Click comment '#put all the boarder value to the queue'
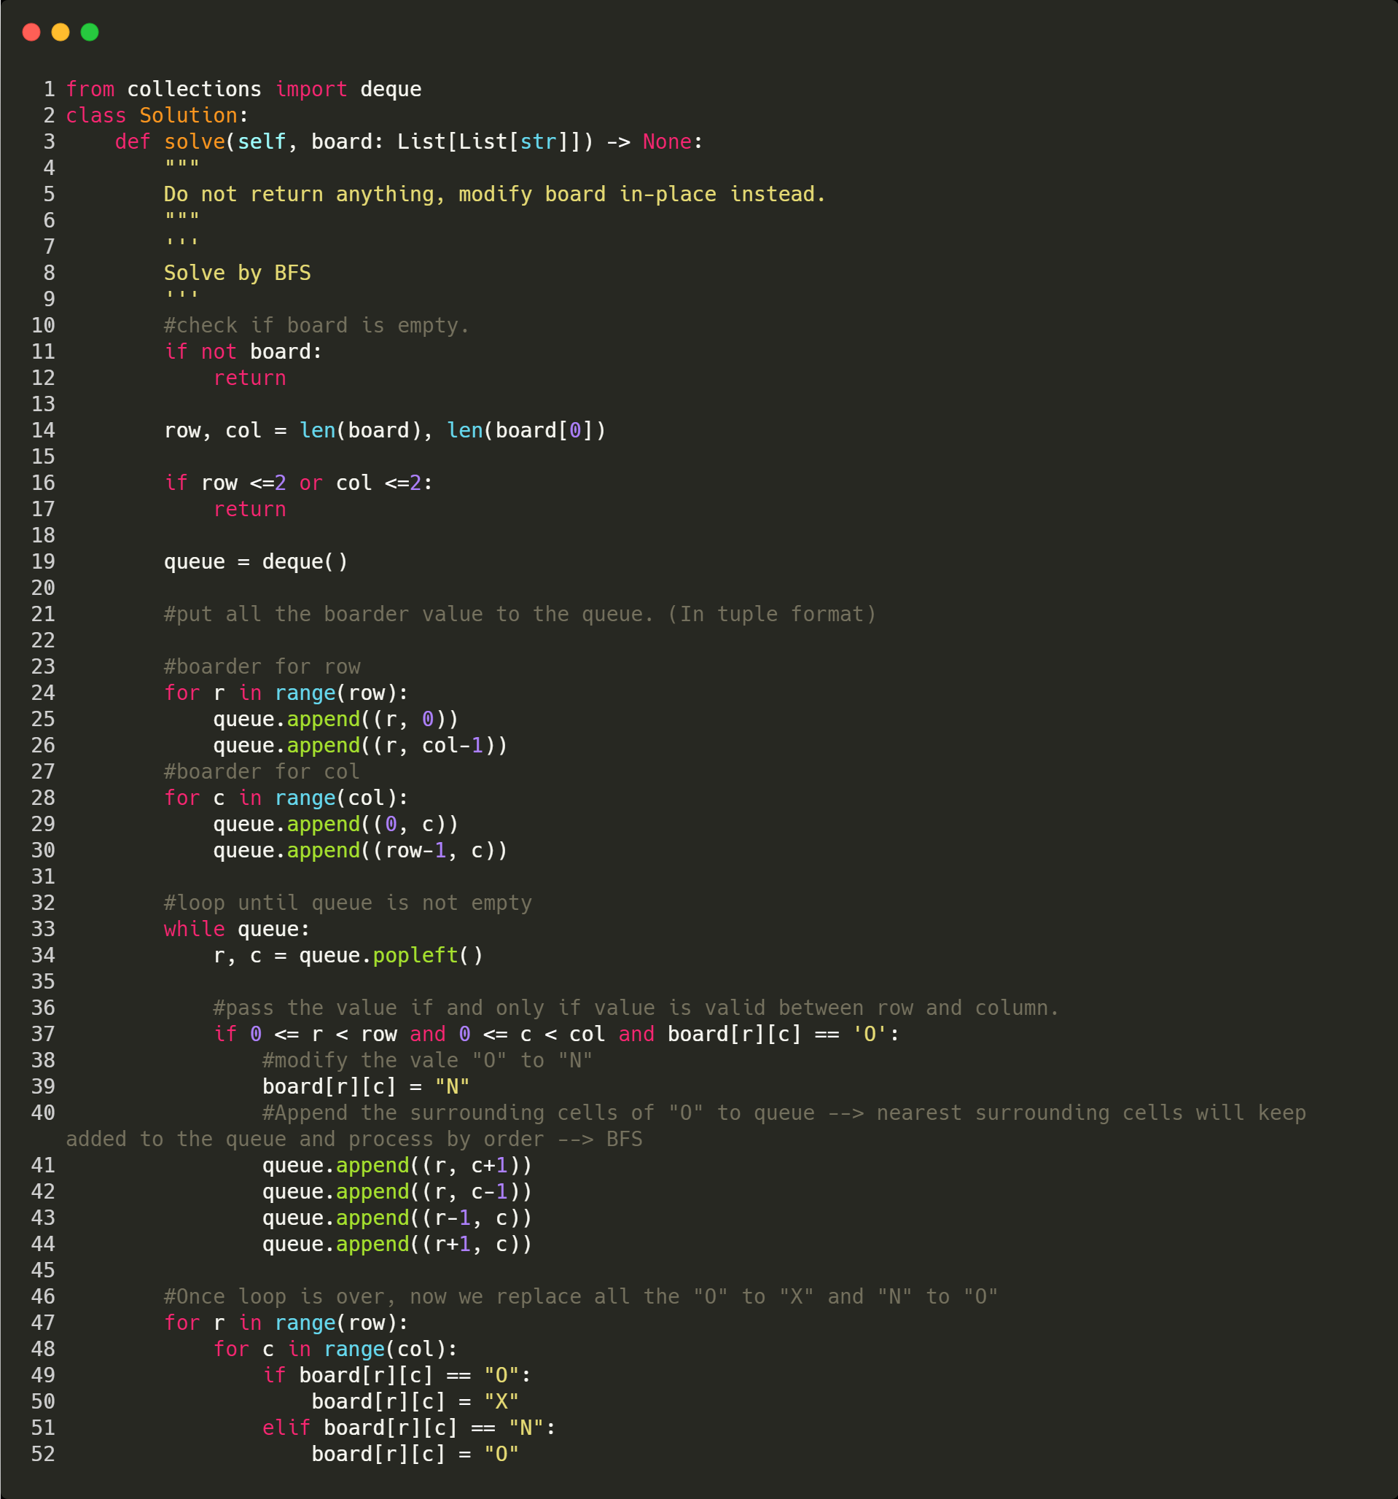Image resolution: width=1398 pixels, height=1499 pixels. [520, 614]
